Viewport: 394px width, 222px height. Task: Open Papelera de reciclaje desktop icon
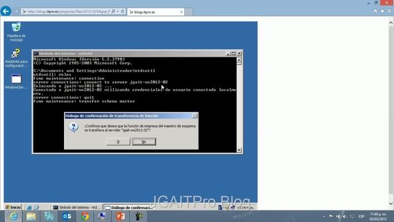click(x=16, y=32)
